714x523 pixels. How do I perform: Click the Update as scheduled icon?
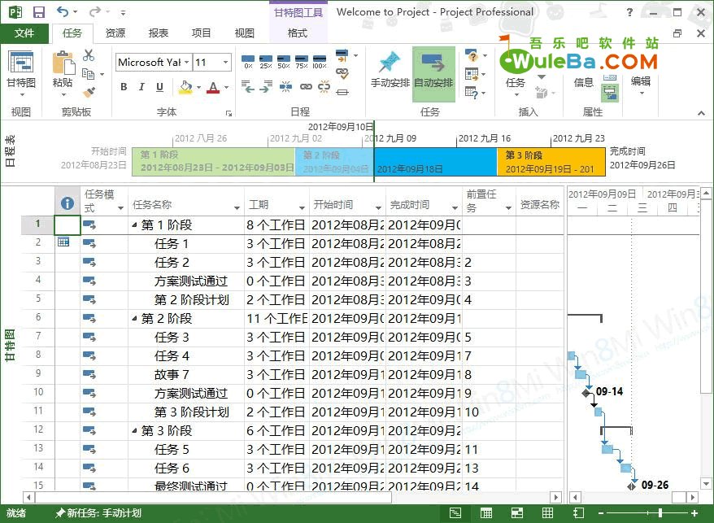(x=342, y=55)
